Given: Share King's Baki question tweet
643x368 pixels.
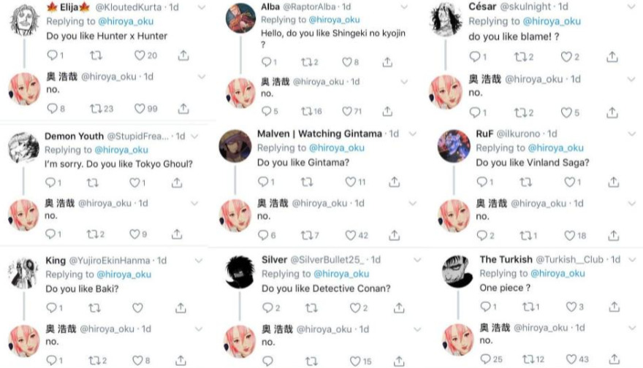Looking at the screenshot, I should [x=180, y=307].
